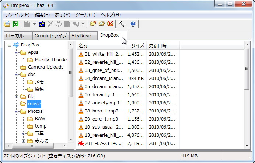This screenshot has height=163, width=255.
Task: Click the Dropbox logo icon in tree
Action: pyautogui.click(x=16, y=45)
